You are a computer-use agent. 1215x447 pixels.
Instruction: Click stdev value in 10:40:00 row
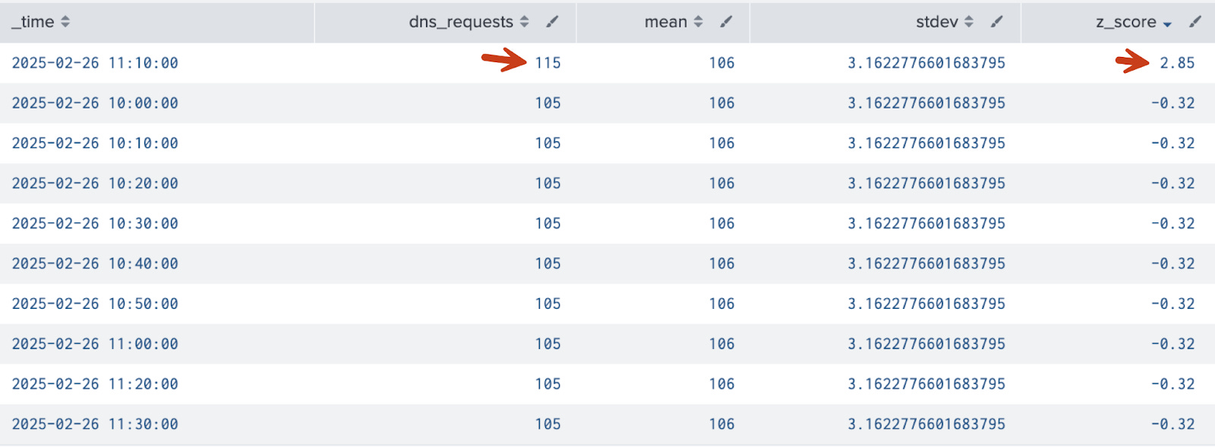(926, 264)
